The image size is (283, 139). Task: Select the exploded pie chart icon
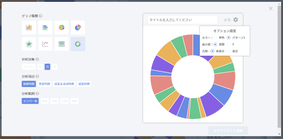click(x=78, y=27)
